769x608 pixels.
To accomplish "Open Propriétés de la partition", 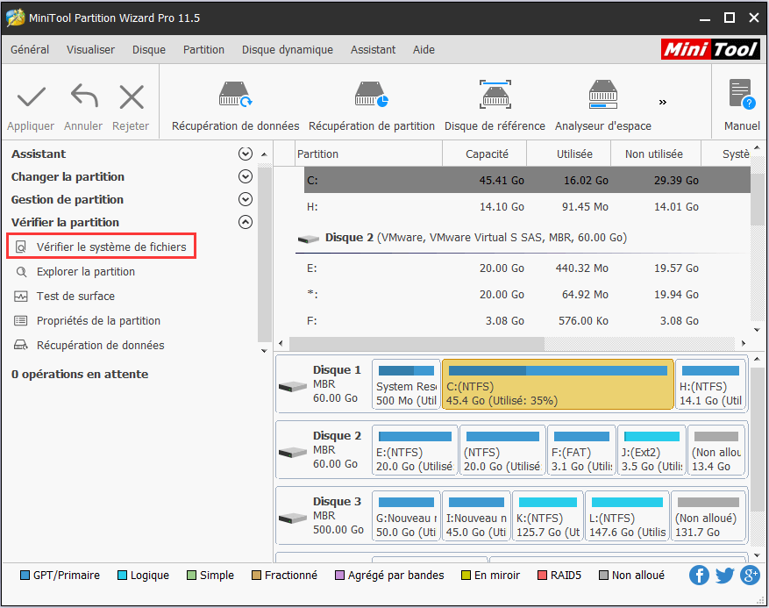I will (x=98, y=320).
